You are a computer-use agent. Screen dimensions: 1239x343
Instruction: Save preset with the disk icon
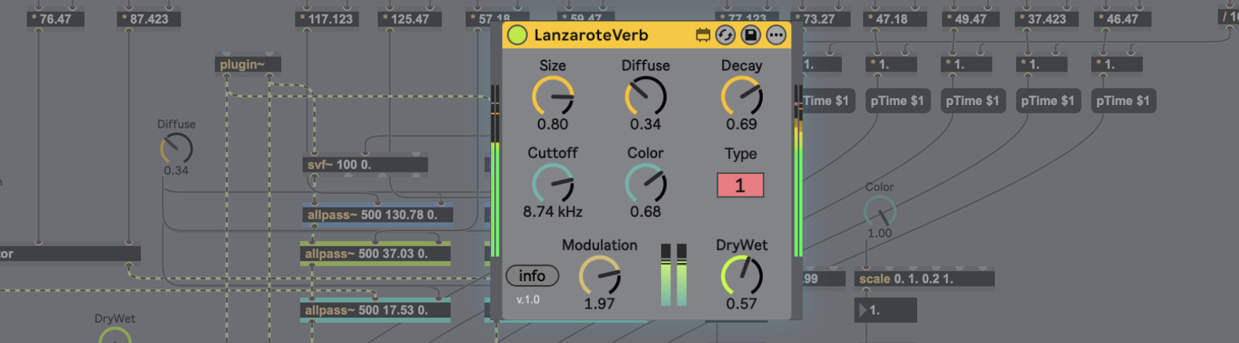point(750,35)
